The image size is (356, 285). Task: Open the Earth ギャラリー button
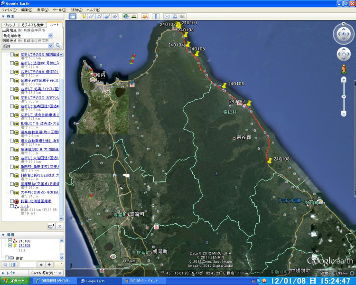pyautogui.click(x=46, y=273)
